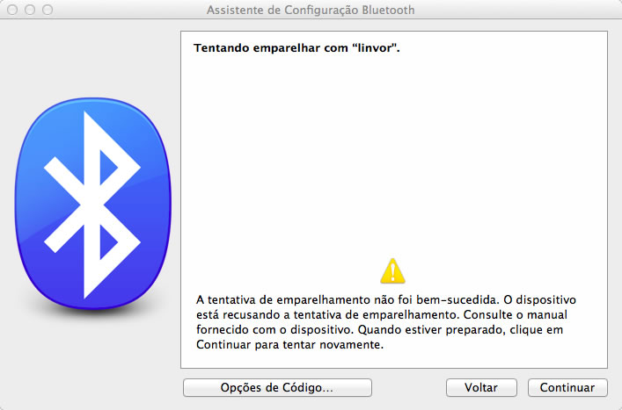Viewport: 622px width, 410px height.
Task: Click the pairing failure message text
Action: pyautogui.click(x=385, y=322)
